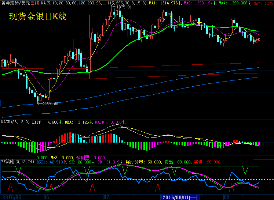274x200 pixels.
Task: Open ZW策略(9,12,24) indicator settings
Action: [17, 161]
